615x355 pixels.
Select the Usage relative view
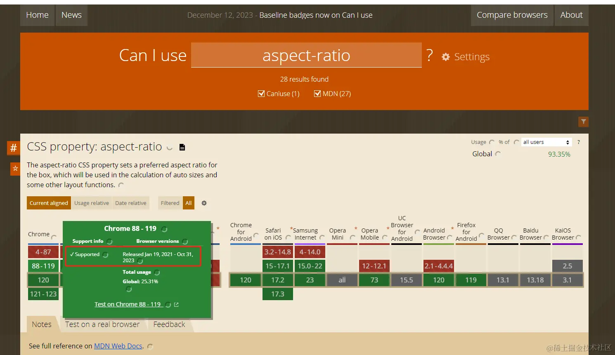tap(92, 203)
